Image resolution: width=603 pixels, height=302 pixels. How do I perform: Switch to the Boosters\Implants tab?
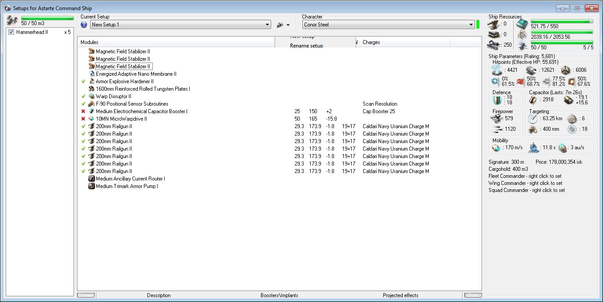pyautogui.click(x=279, y=295)
